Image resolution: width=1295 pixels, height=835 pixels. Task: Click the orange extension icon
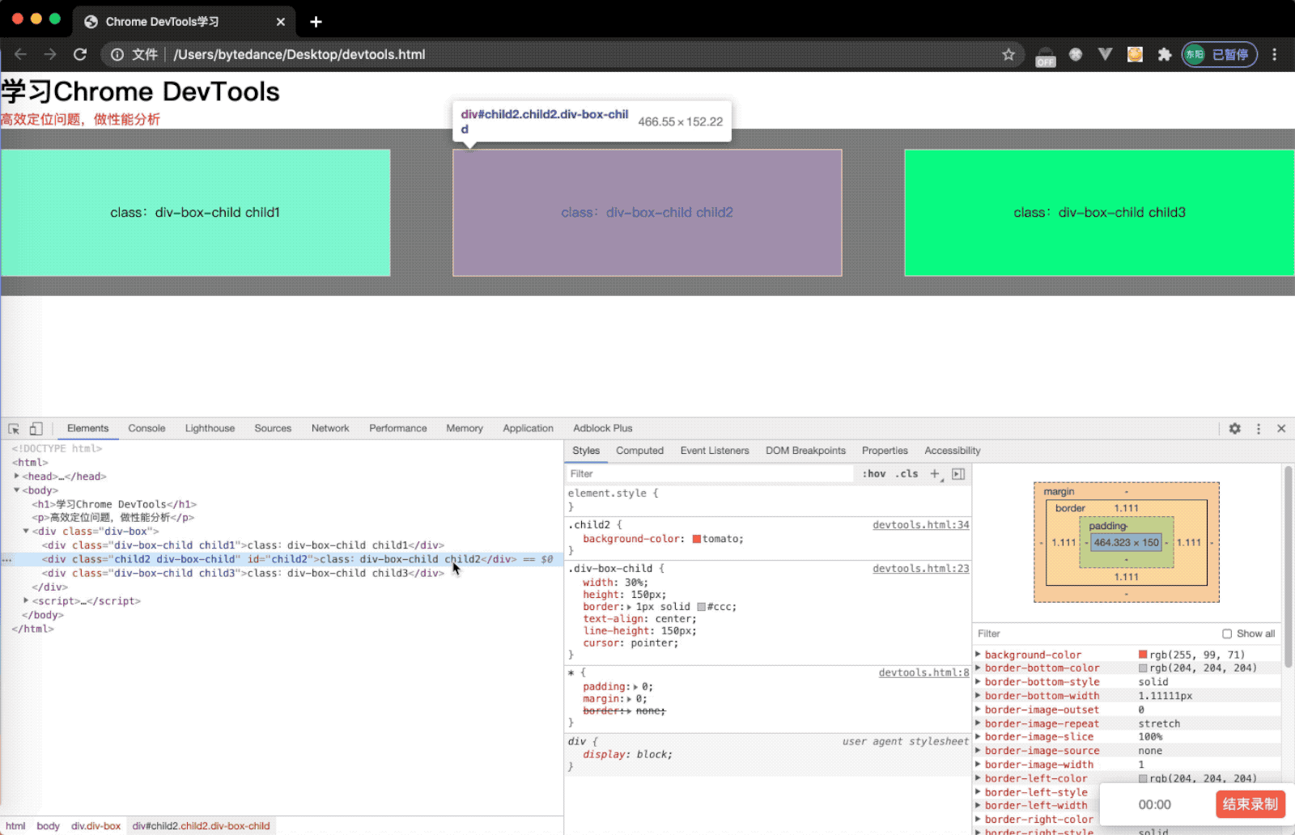click(1135, 54)
